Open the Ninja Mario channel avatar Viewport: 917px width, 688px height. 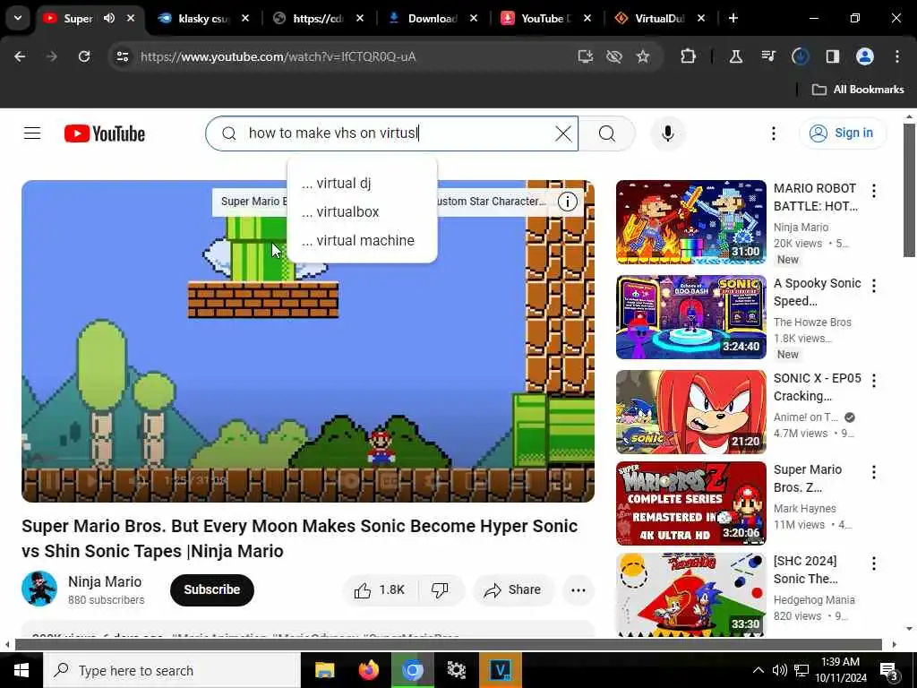[x=39, y=589]
